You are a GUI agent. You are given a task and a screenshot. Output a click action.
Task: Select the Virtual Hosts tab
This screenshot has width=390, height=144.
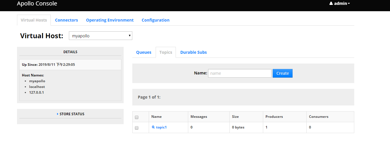34,20
